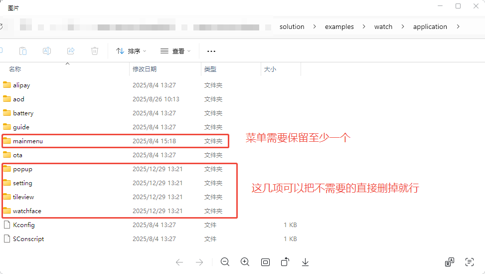This screenshot has width=485, height=274.
Task: Click the examples breadcrumb segment
Action: tap(339, 26)
